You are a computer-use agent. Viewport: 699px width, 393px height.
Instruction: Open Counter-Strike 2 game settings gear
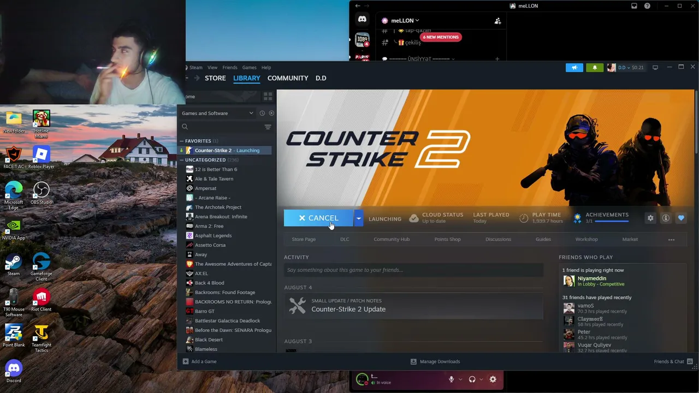(x=650, y=218)
